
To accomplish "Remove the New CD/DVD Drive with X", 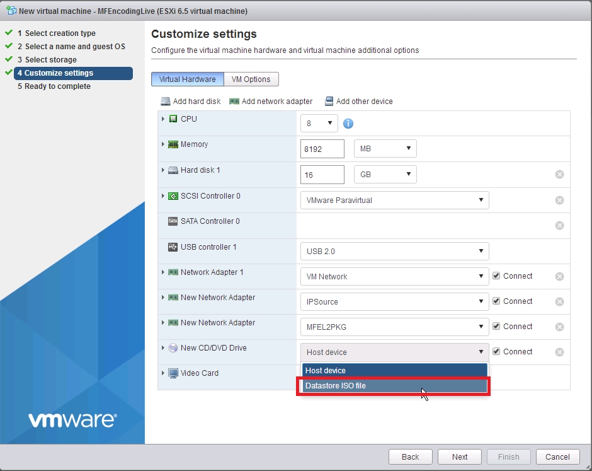I will 559,352.
